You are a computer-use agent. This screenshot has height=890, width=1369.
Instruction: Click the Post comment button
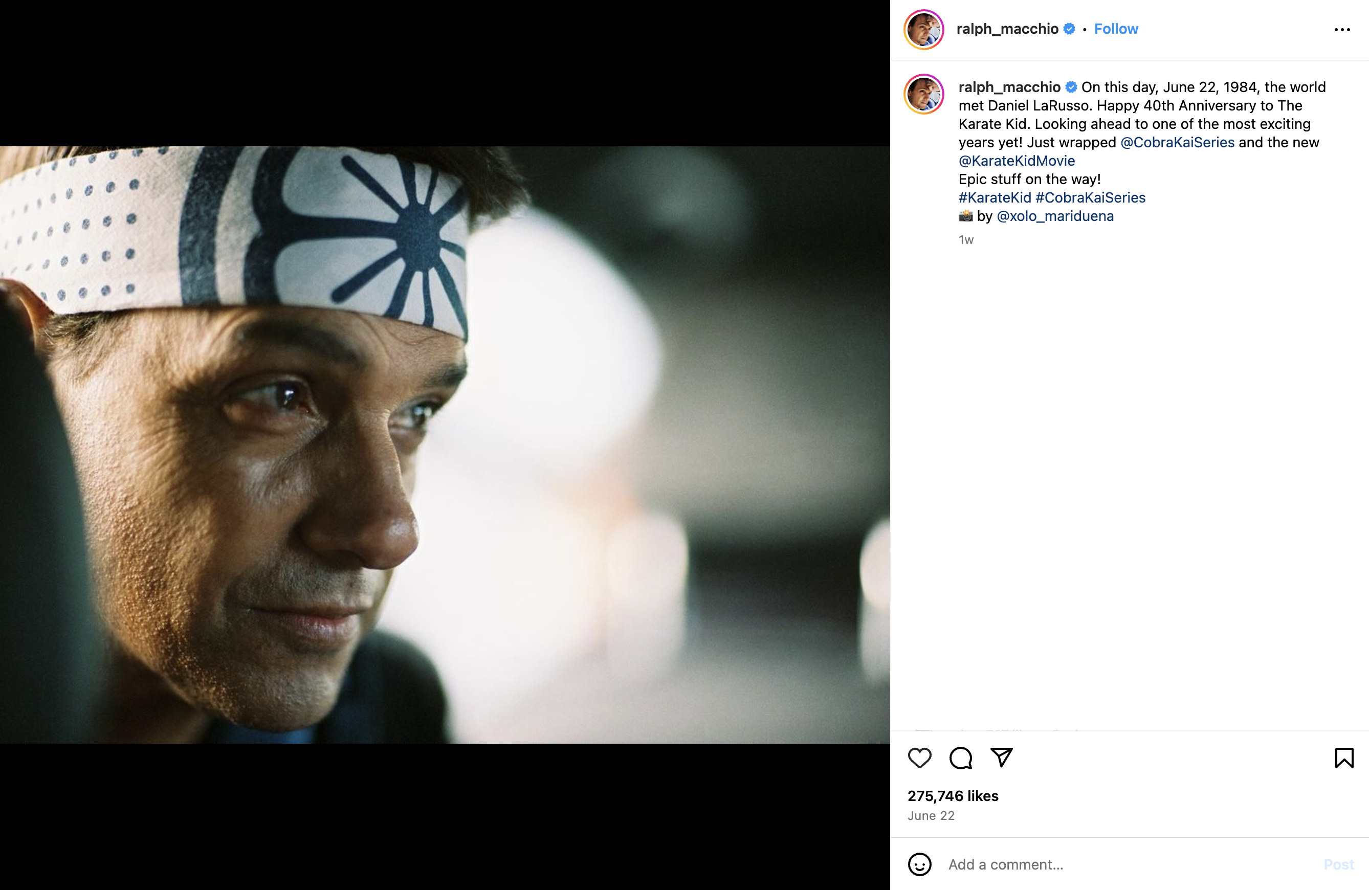[x=1338, y=864]
